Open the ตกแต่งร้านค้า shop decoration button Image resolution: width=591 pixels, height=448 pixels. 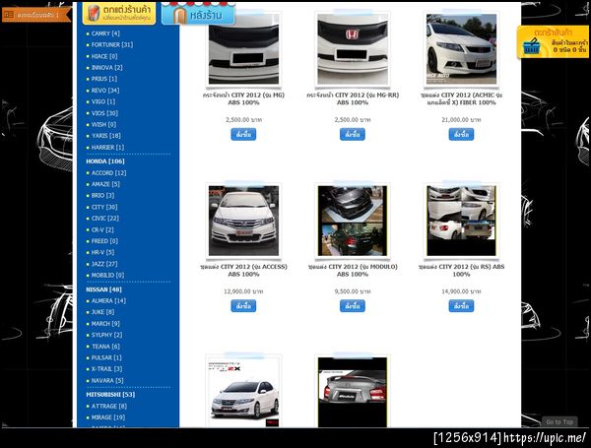119,13
